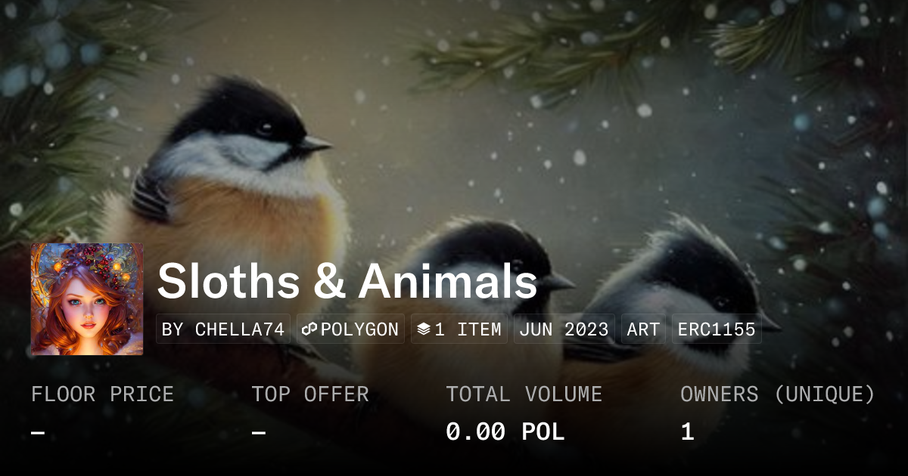Click the OWNERS (UNIQUE) label
Image resolution: width=908 pixels, height=476 pixels.
(778, 394)
